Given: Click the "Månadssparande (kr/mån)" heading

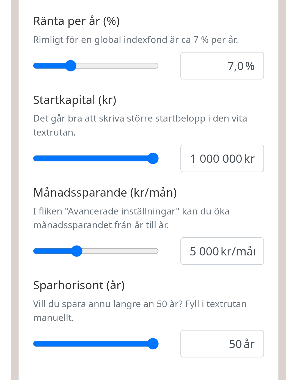Looking at the screenshot, I should click(x=105, y=192).
